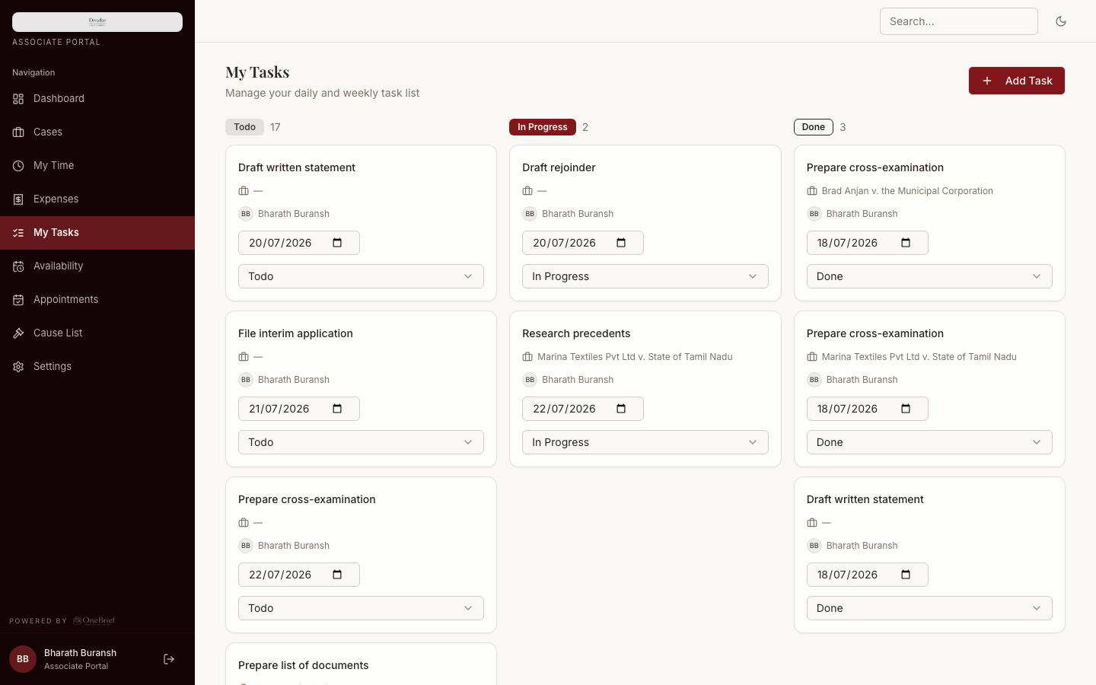Open calendar picker on Done Draft written statement
The height and width of the screenshot is (685, 1096).
pos(906,575)
